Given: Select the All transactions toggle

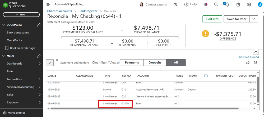Looking at the screenshot, I should (176, 62).
